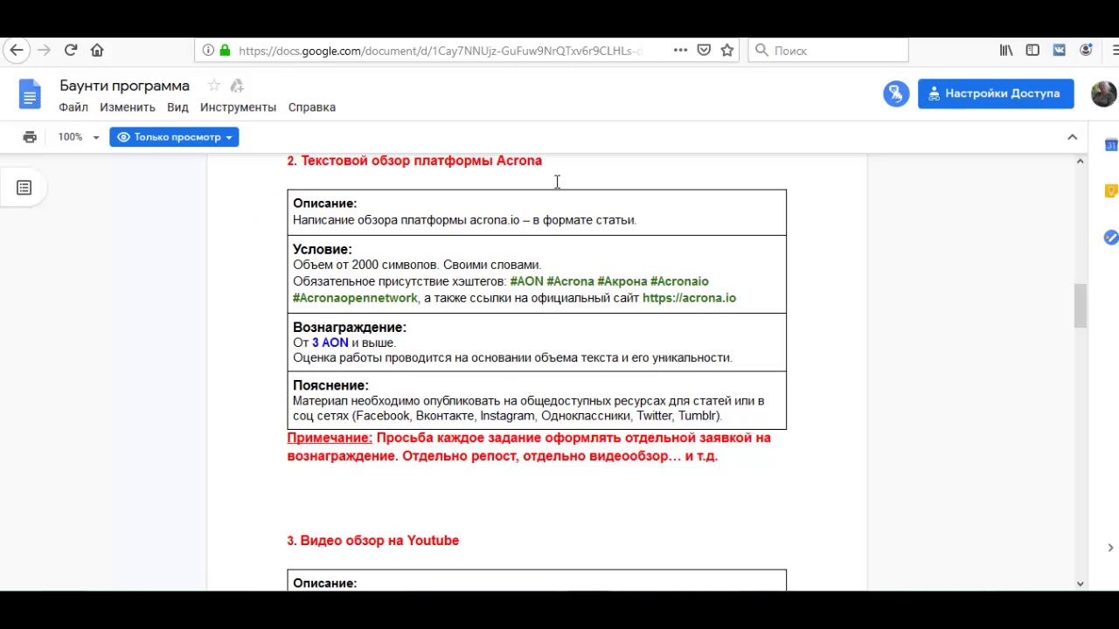The image size is (1119, 629).
Task: Click scrollbar up arrow
Action: 1080,161
